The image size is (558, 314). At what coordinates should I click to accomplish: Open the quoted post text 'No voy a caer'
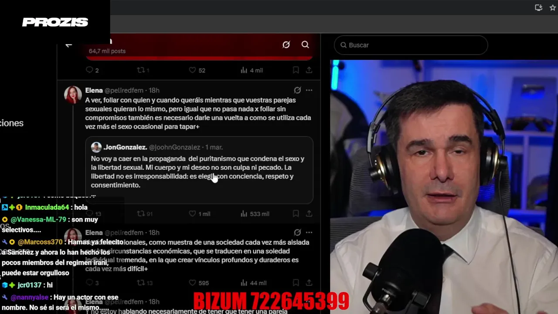tap(197, 172)
